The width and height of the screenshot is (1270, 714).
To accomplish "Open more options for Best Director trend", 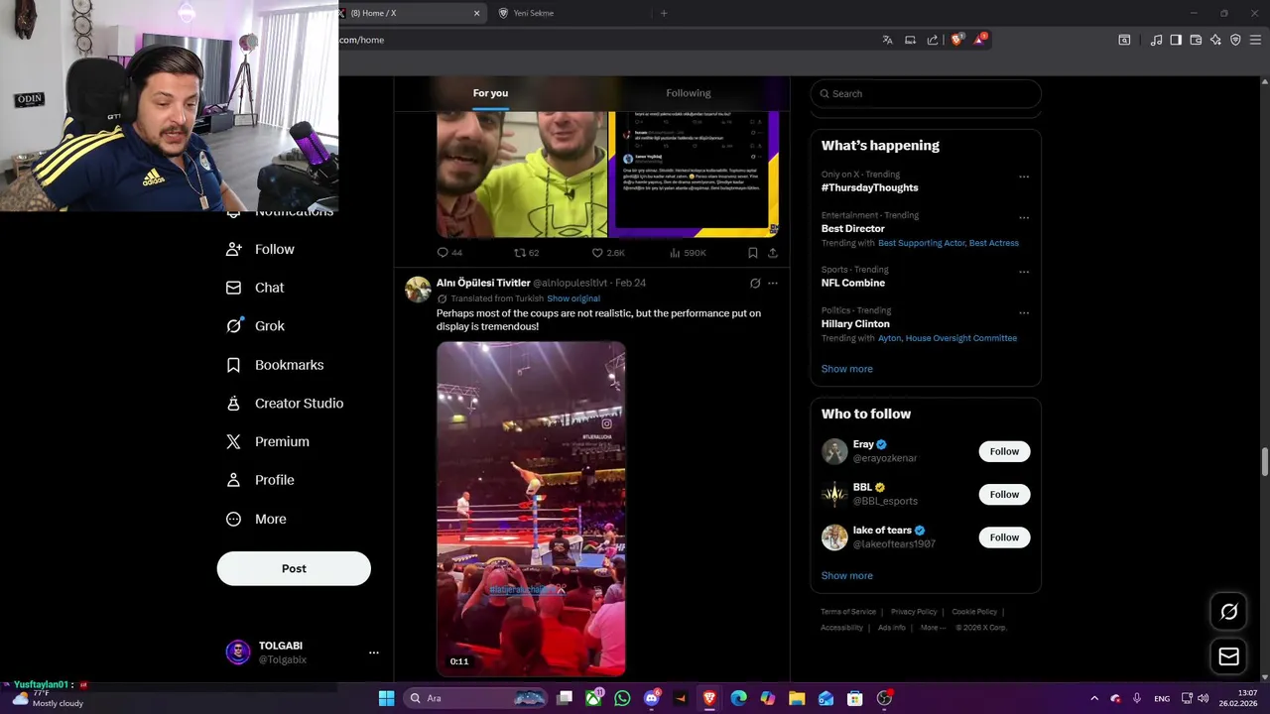I will (1024, 218).
